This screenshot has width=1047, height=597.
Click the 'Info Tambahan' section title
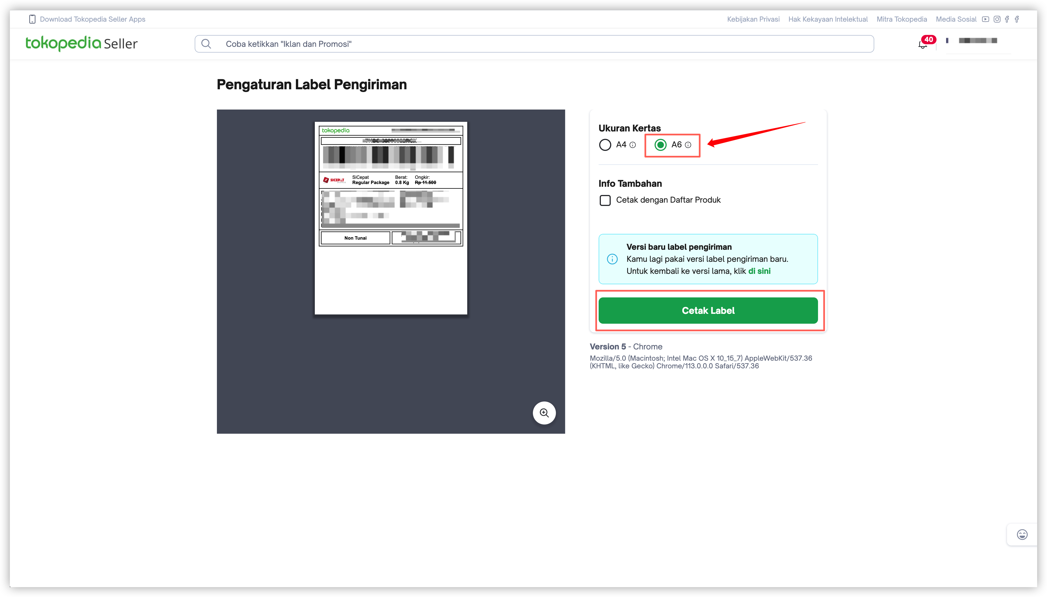[x=630, y=183]
